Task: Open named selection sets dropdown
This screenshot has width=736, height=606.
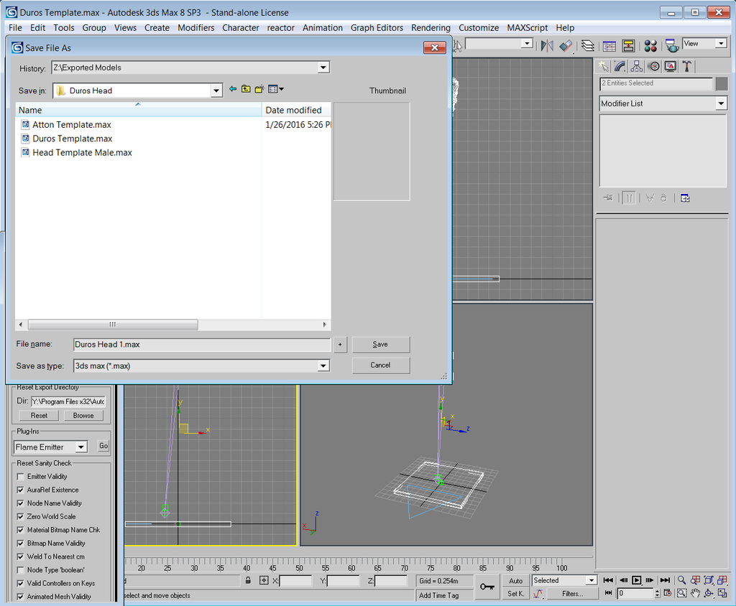Action: [528, 44]
